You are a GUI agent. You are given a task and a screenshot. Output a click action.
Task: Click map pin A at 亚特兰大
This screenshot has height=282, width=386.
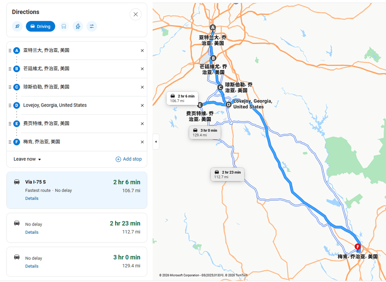(213, 27)
